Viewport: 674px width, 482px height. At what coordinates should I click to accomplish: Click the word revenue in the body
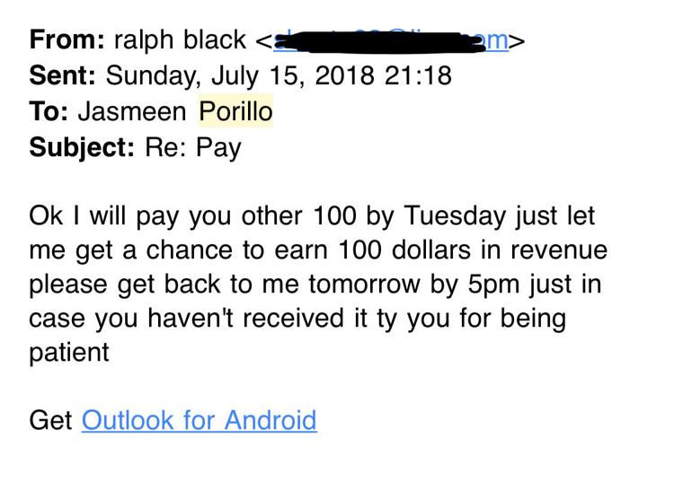[x=559, y=250]
